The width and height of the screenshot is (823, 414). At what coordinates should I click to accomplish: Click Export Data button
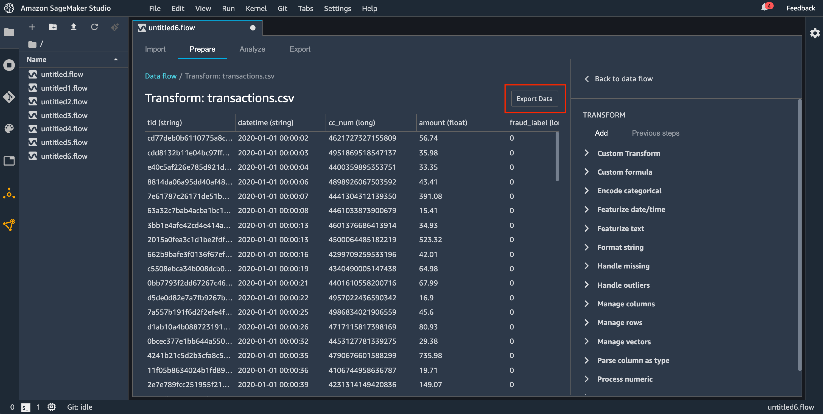point(534,98)
